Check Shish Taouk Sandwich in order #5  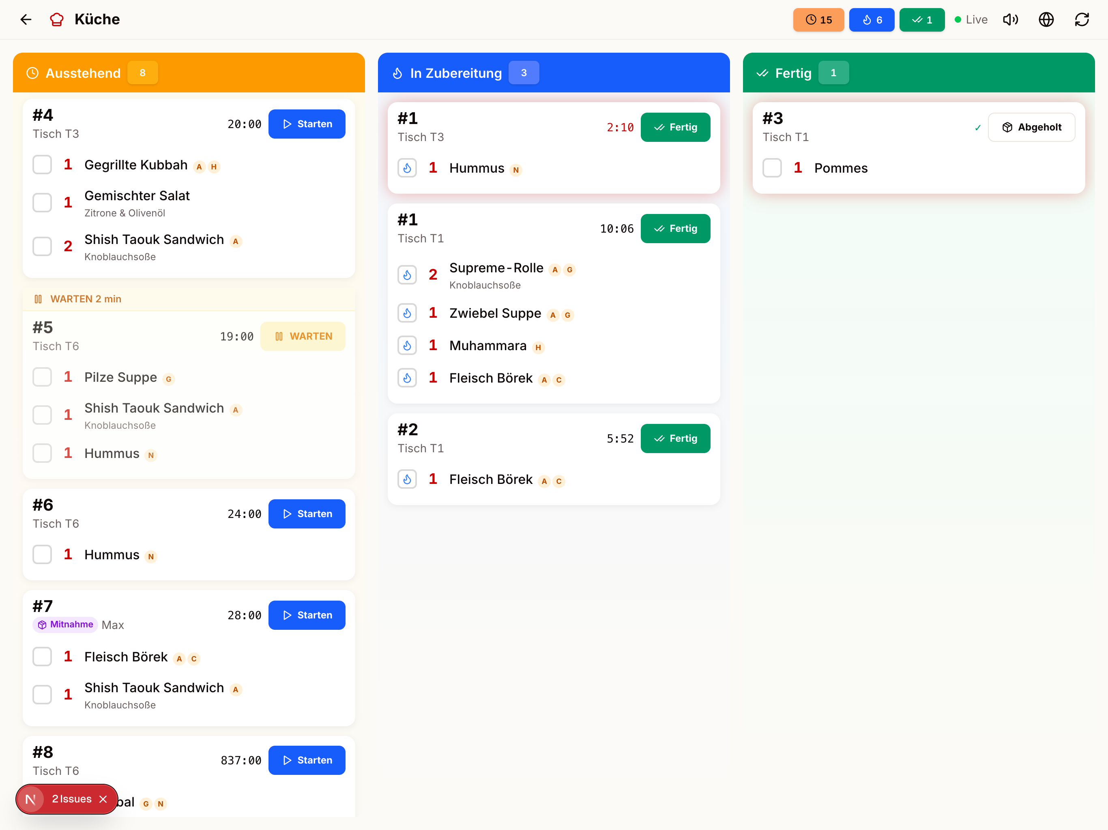click(42, 415)
